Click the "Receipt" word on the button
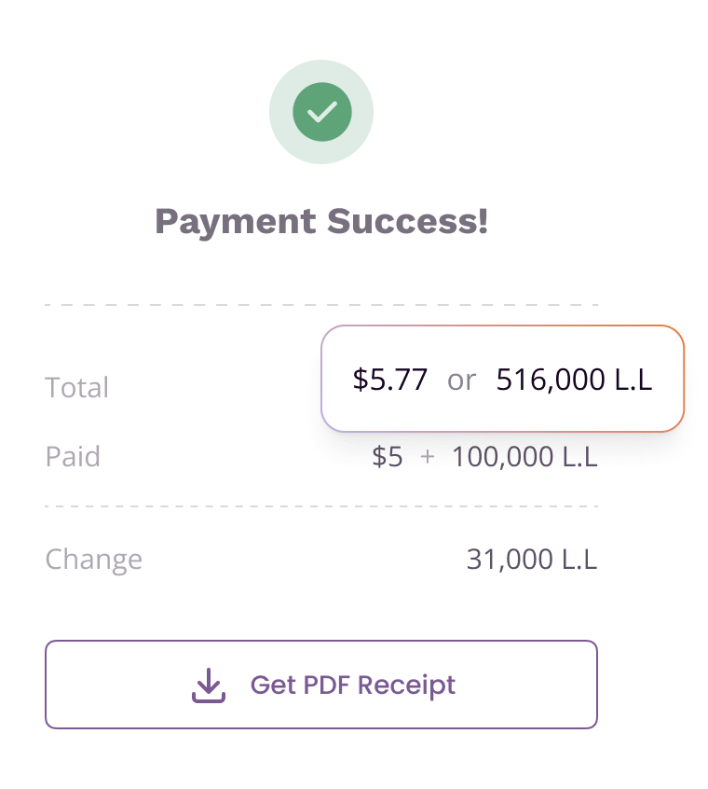Viewport: 708px width, 789px height. (x=406, y=685)
